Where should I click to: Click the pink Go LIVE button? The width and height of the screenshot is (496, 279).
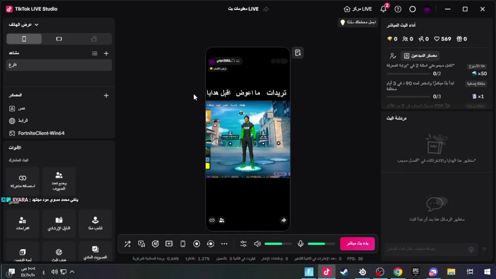tap(357, 244)
